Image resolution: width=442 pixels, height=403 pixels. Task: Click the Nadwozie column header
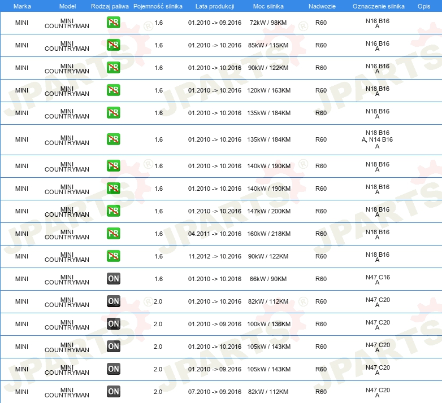tap(322, 6)
